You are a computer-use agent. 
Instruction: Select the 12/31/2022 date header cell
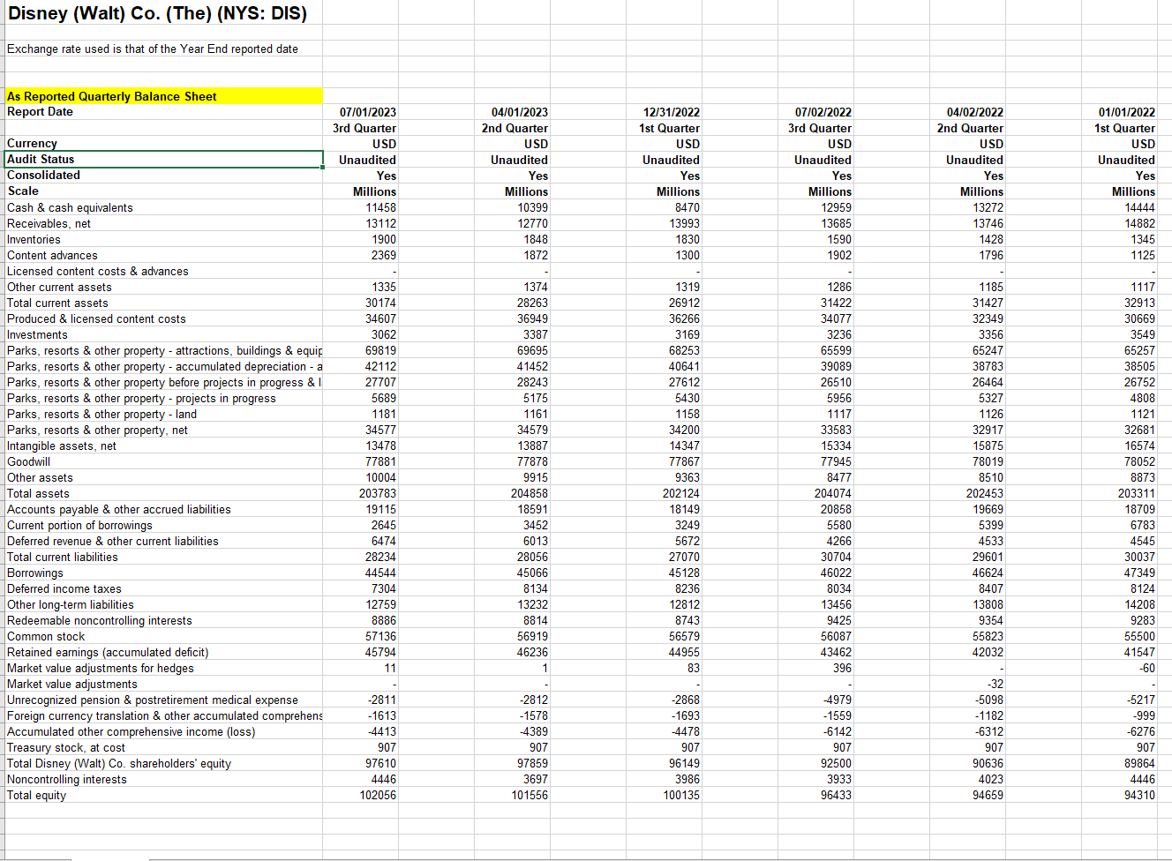pos(672,112)
